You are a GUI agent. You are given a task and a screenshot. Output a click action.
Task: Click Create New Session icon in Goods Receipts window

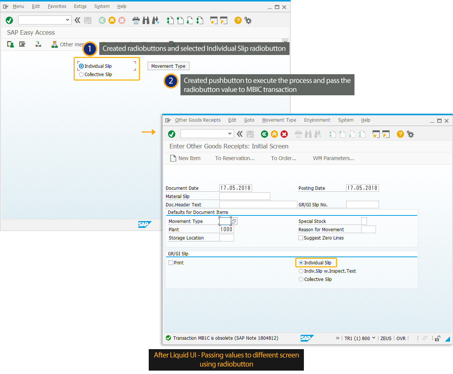pyautogui.click(x=376, y=134)
